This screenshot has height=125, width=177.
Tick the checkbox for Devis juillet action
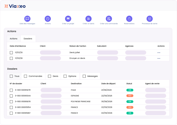tap(11, 53)
